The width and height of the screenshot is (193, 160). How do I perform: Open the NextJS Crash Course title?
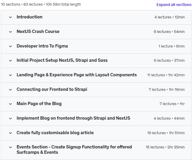38,31
